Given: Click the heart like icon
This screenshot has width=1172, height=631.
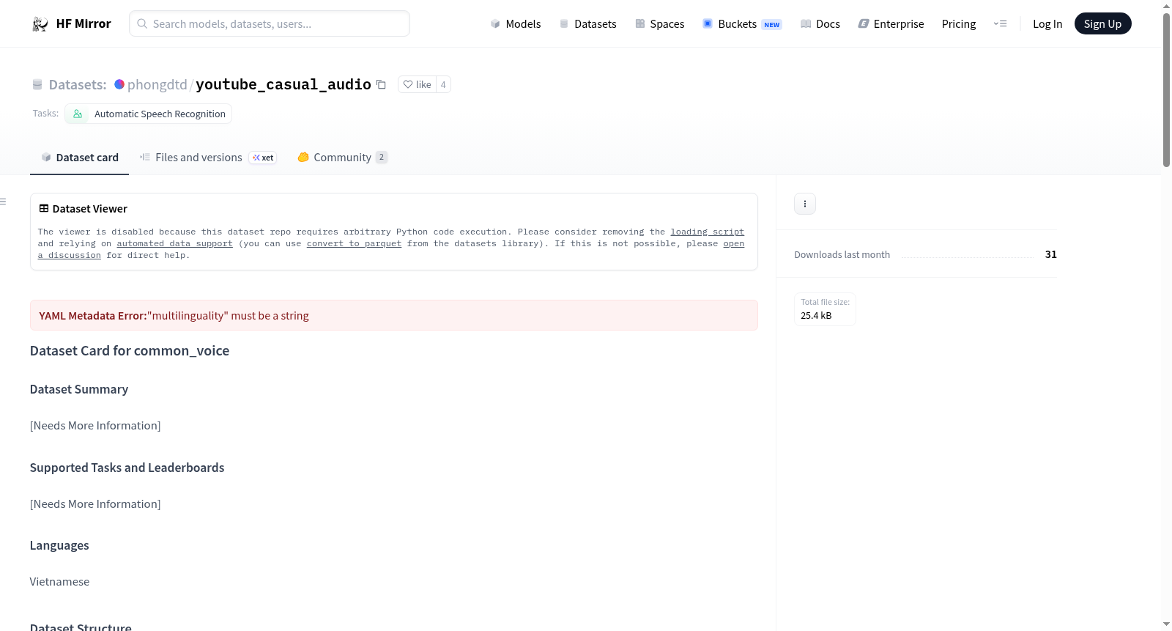Looking at the screenshot, I should [x=408, y=84].
